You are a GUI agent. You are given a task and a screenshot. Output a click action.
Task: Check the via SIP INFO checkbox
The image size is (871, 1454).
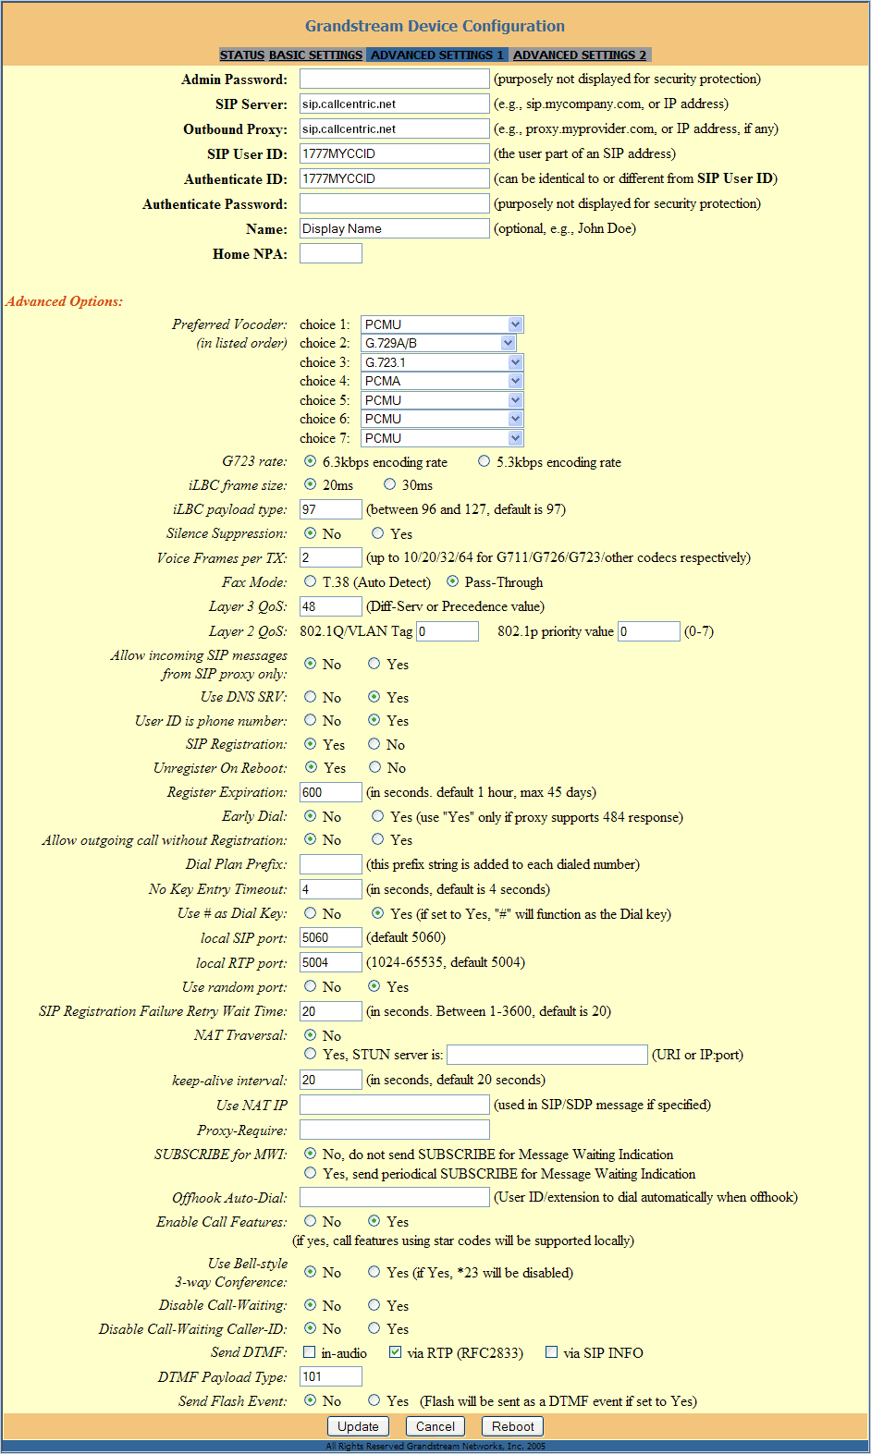(x=552, y=1352)
